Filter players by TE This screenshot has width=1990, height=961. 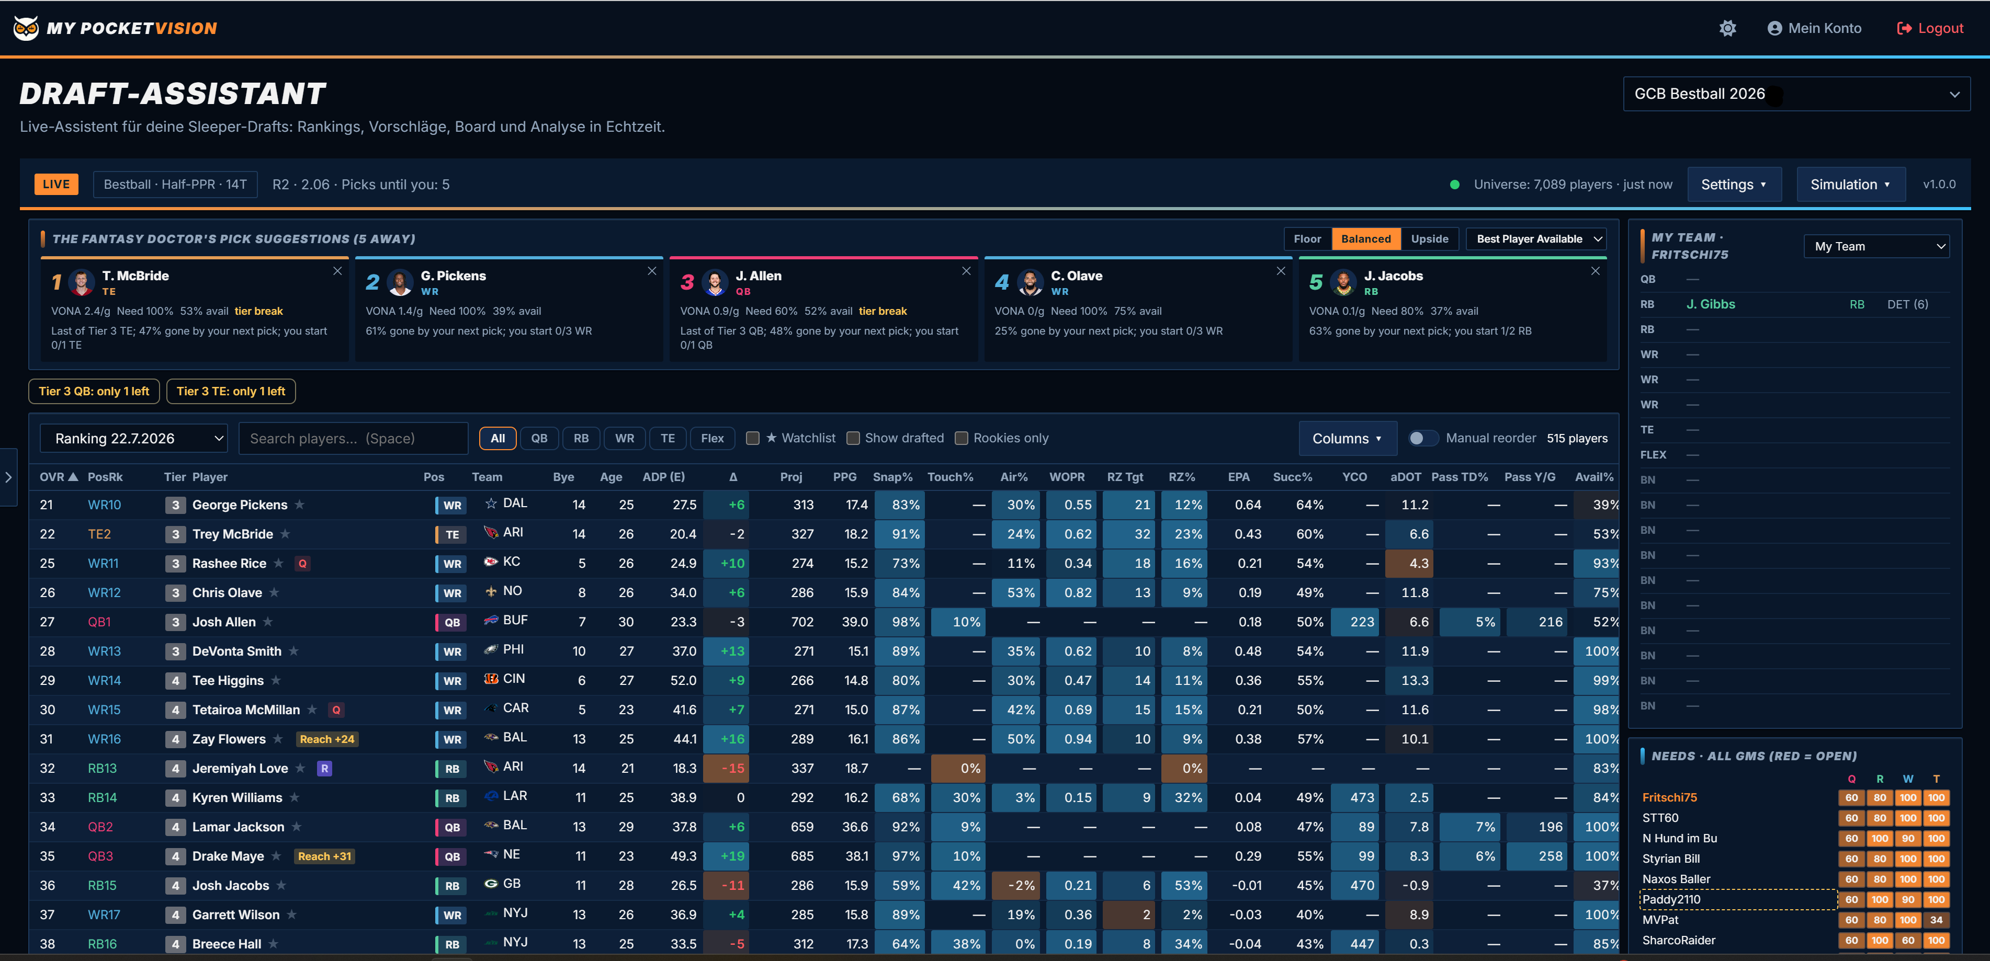[x=668, y=439]
